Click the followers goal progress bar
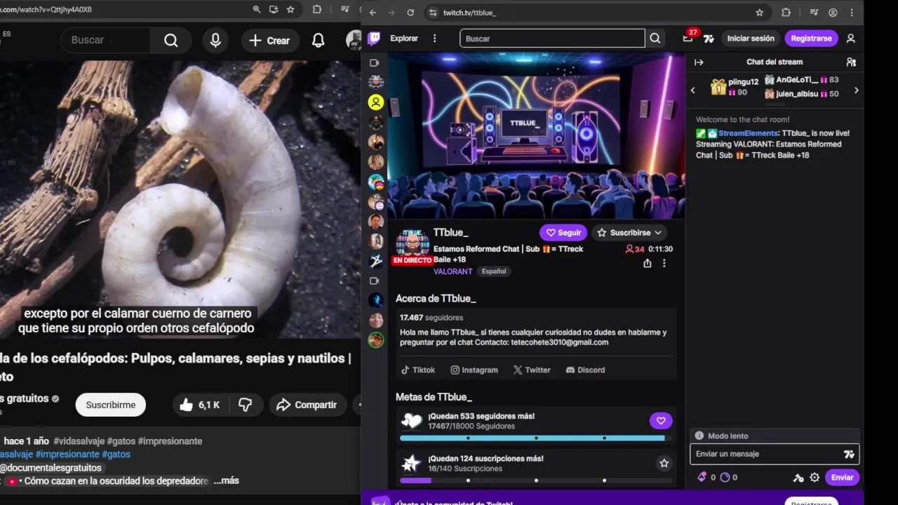Screen dimensions: 898x505 536,438
